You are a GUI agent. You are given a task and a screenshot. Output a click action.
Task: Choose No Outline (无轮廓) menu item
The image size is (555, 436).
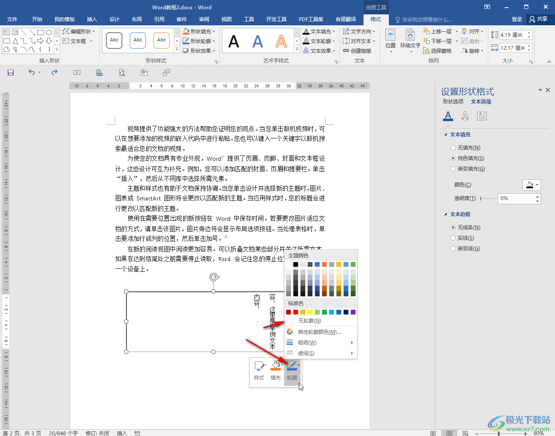[320, 321]
